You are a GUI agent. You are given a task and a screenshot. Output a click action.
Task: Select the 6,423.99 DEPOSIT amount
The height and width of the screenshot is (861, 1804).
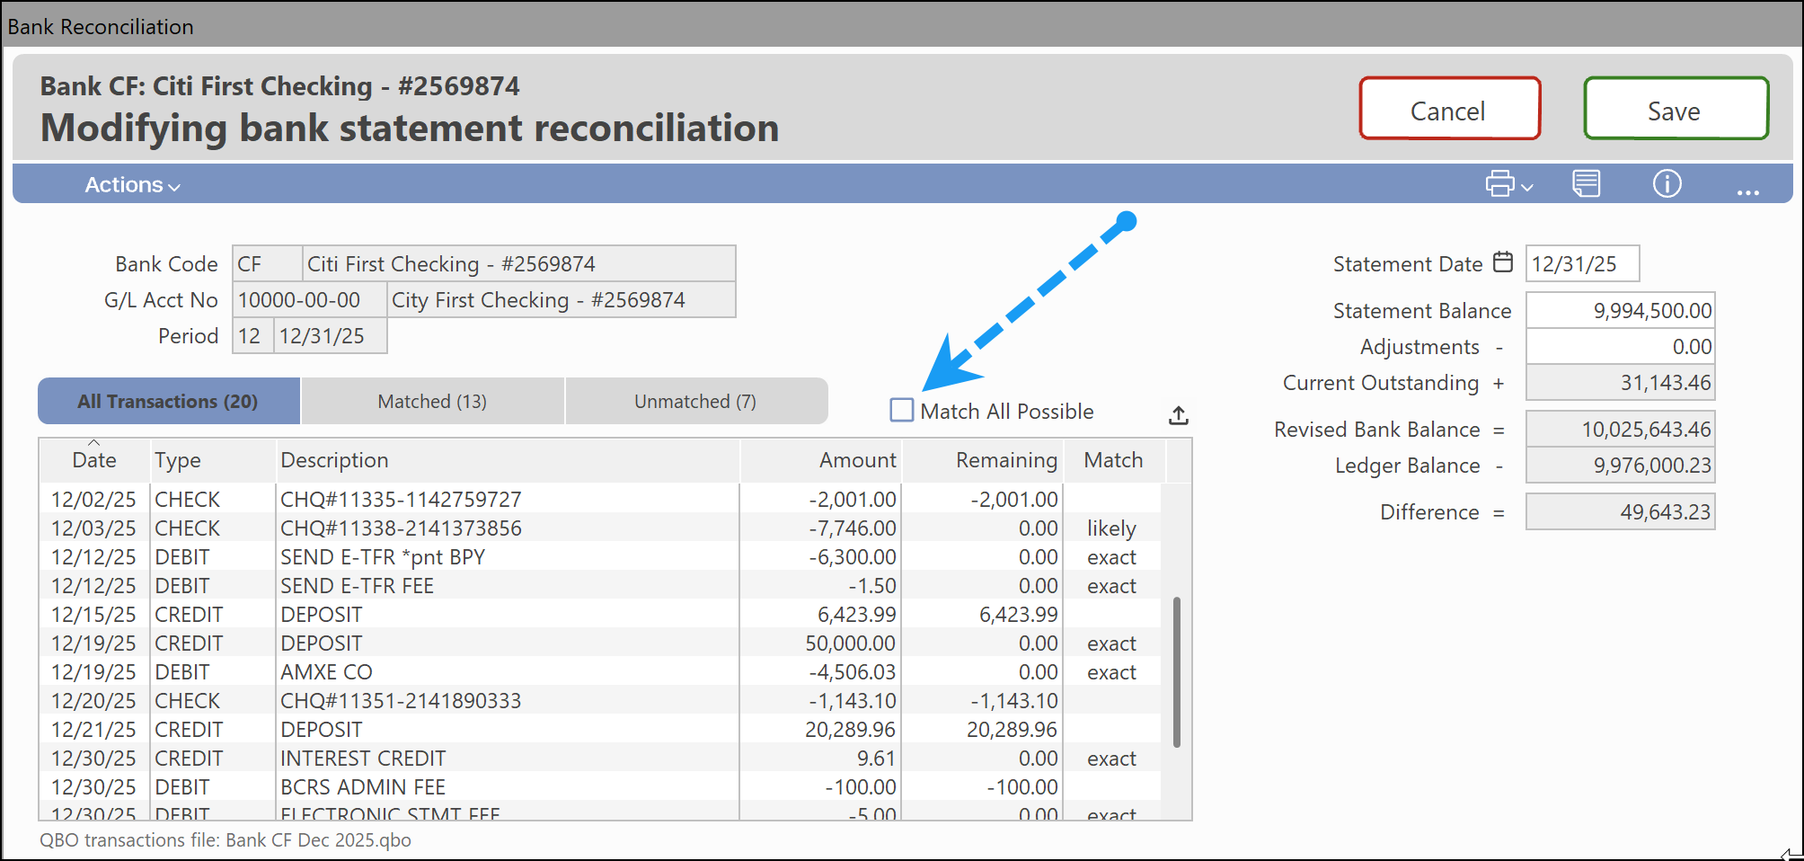pos(856,614)
